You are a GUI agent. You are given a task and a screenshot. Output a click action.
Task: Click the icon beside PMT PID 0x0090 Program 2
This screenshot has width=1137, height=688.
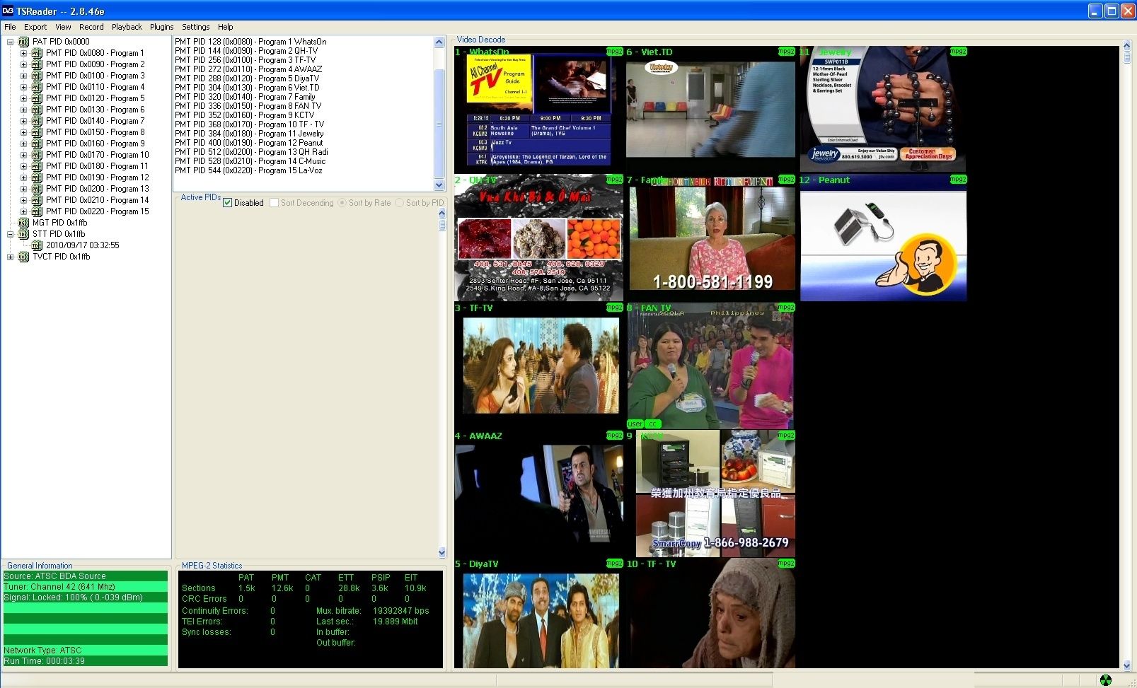point(37,64)
